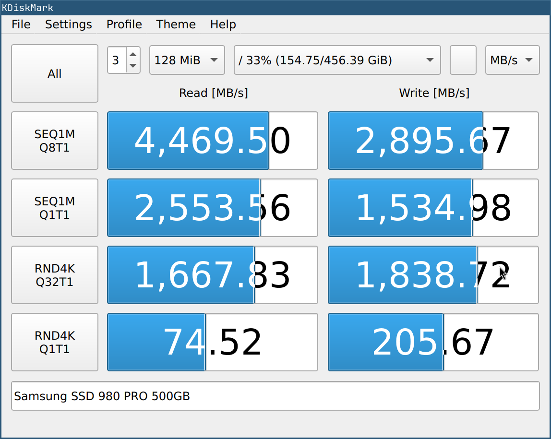
Task: Open the Help menu
Action: coord(223,24)
